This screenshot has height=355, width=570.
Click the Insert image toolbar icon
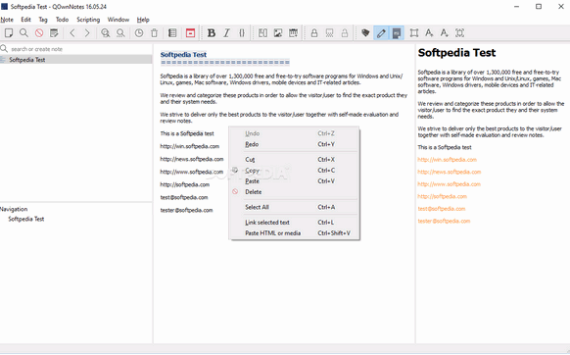click(x=278, y=33)
